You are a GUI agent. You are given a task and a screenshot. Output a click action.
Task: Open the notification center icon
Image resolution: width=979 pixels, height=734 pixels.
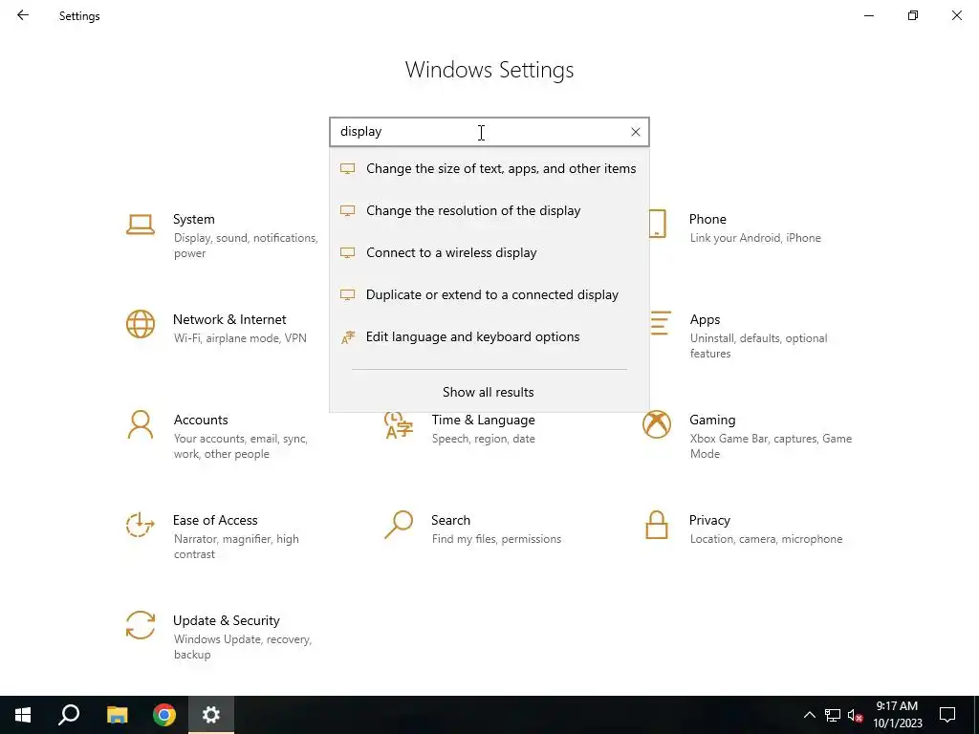(x=947, y=715)
